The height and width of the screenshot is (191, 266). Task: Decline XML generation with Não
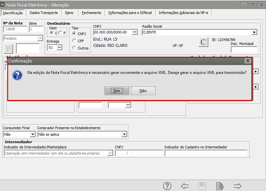143,91
